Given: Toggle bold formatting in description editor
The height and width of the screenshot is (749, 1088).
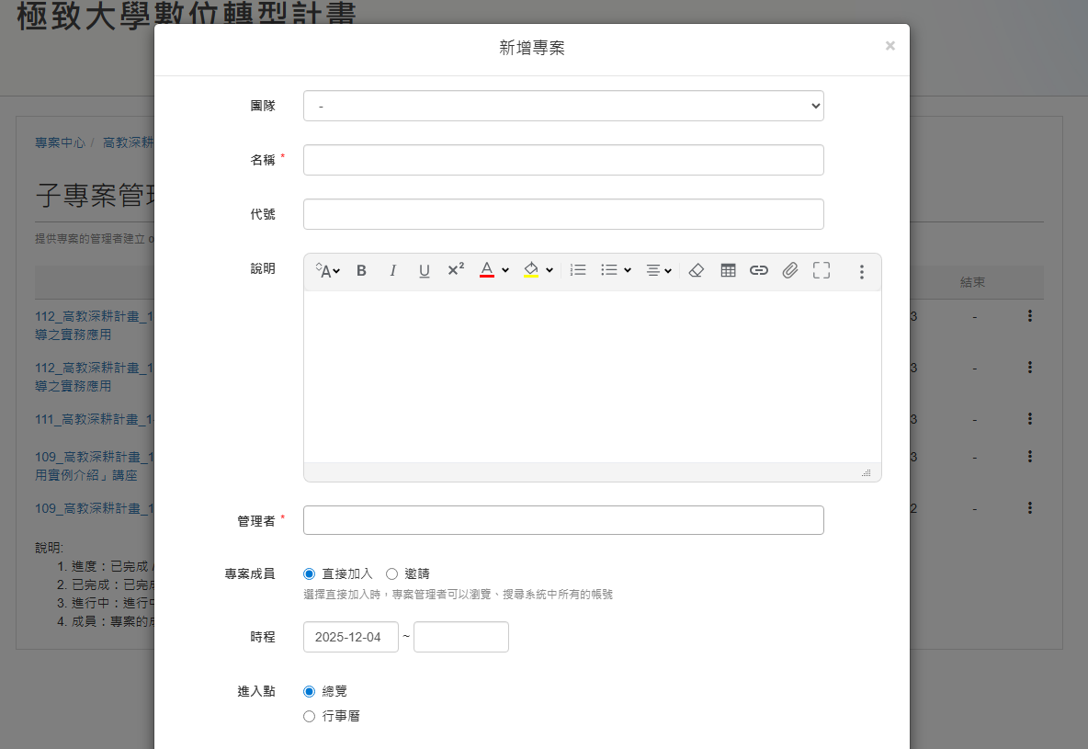Looking at the screenshot, I should 361,270.
